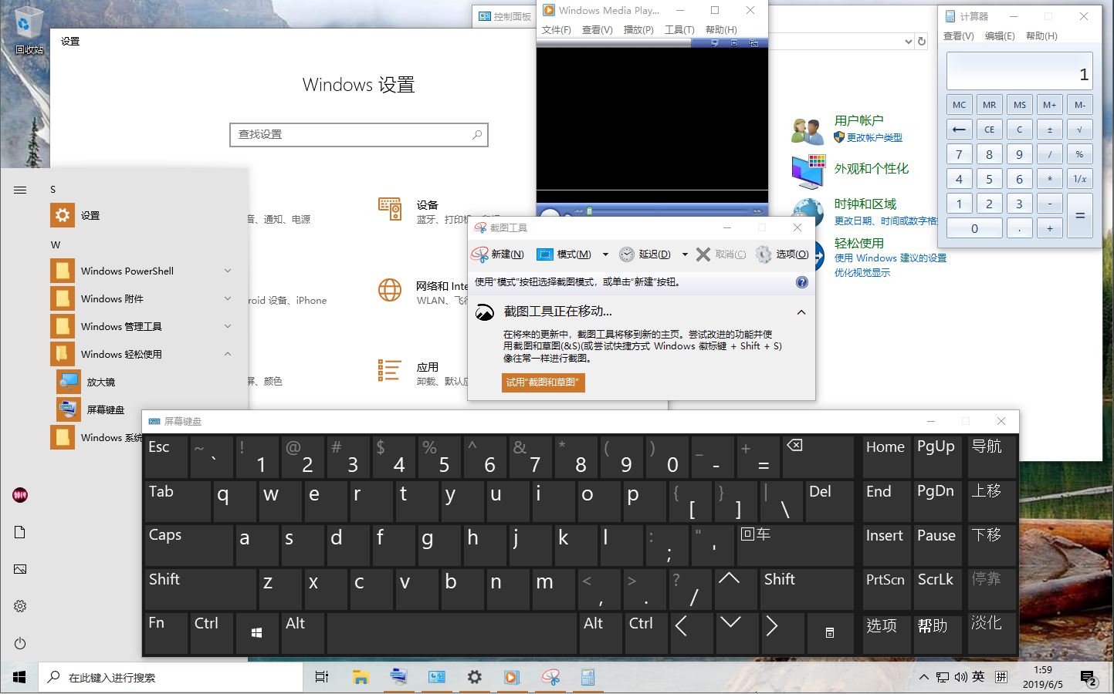Image resolution: width=1114 pixels, height=694 pixels.
Task: Toggle left Alt key on on-screen keyboard
Action: click(x=303, y=633)
